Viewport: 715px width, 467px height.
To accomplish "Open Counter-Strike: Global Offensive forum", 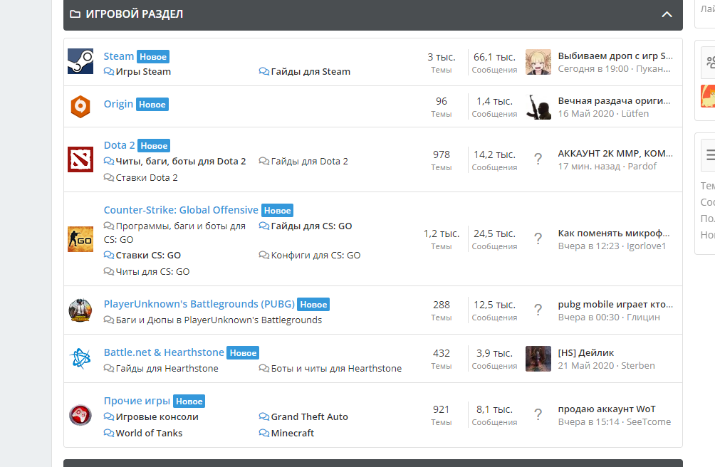I will [181, 210].
